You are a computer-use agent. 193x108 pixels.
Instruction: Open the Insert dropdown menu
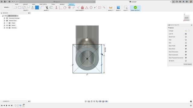(118, 10)
